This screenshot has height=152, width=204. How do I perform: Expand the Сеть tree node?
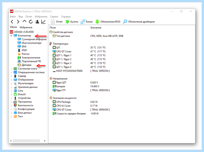click(x=11, y=91)
